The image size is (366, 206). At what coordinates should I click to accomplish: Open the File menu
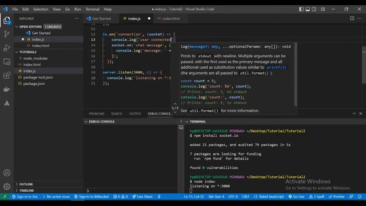(15, 9)
